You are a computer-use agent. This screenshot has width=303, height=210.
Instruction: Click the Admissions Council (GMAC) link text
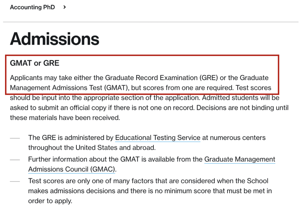tap(72, 169)
